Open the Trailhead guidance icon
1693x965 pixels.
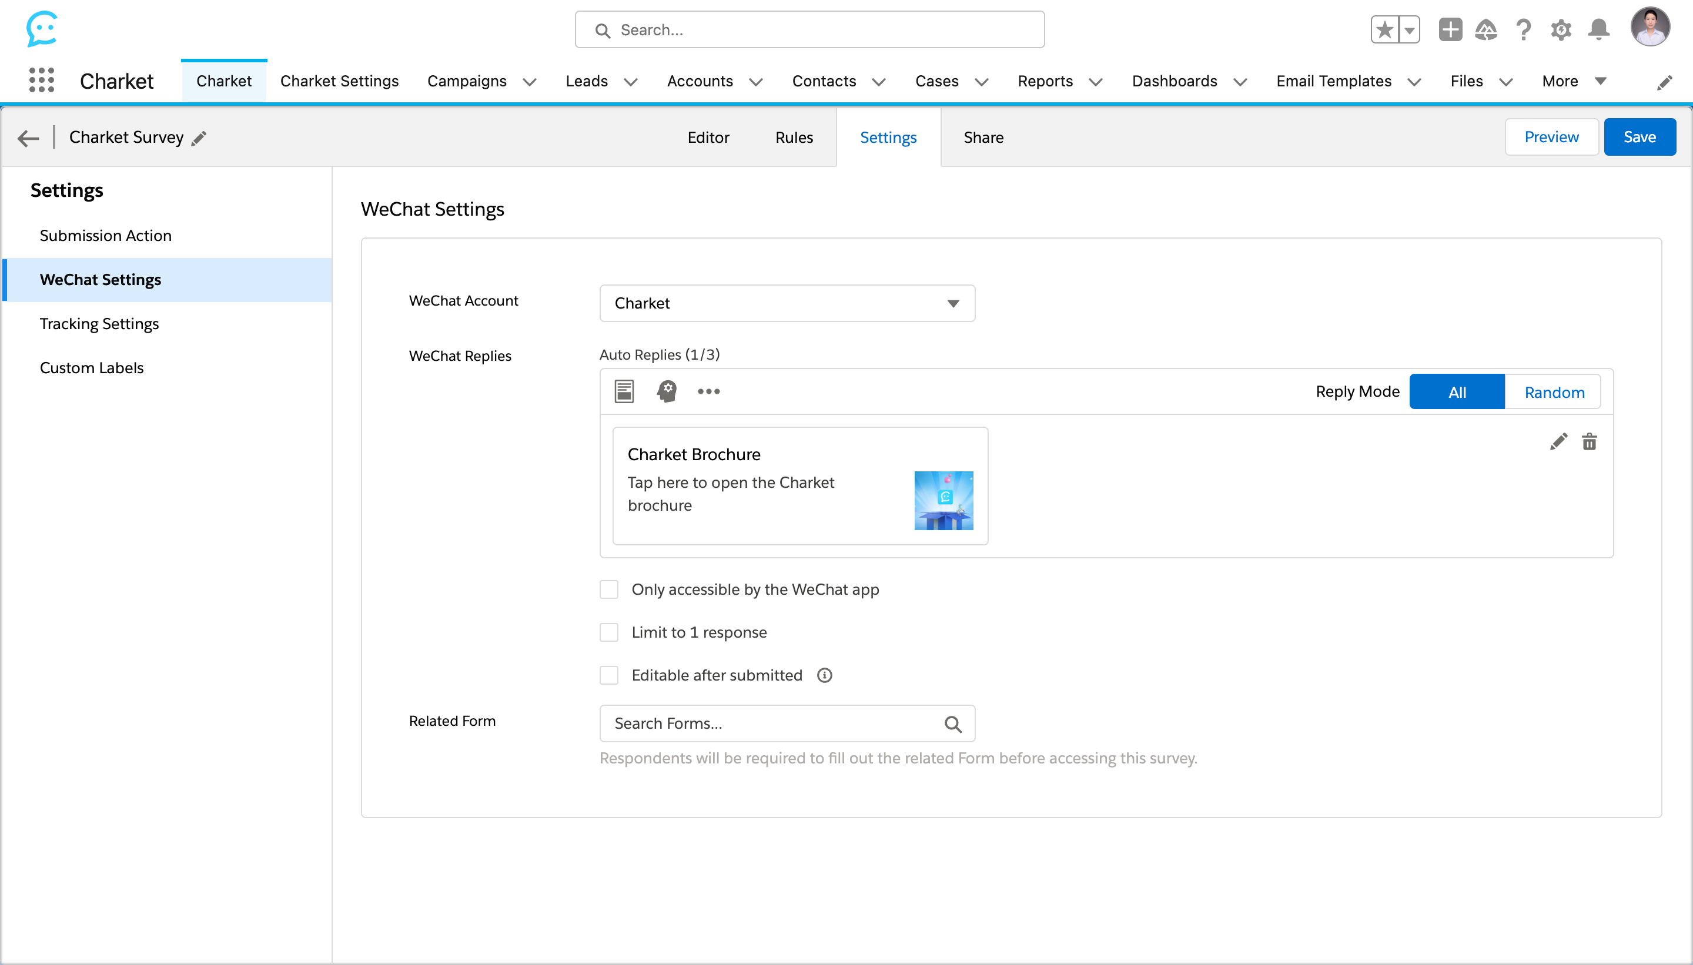coord(1486,30)
